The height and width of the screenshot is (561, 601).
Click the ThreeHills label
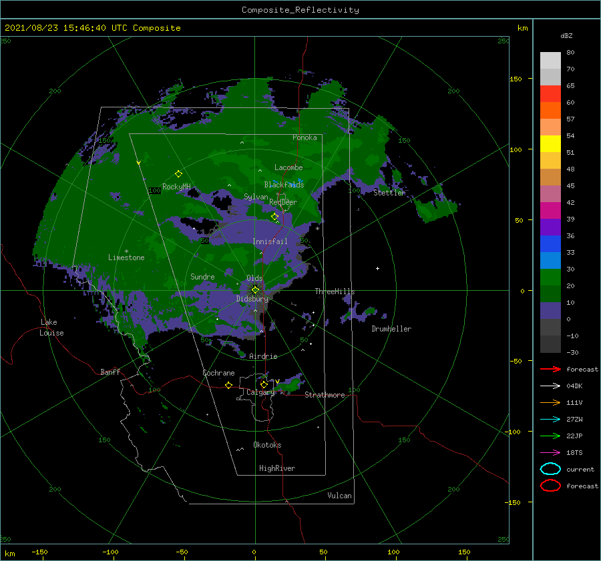click(x=335, y=292)
